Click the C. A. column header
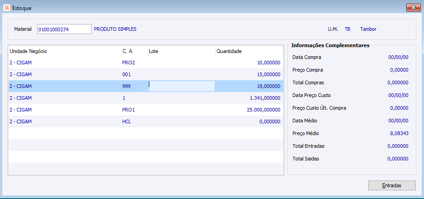Viewport: 424px width, 199px height. pos(135,51)
